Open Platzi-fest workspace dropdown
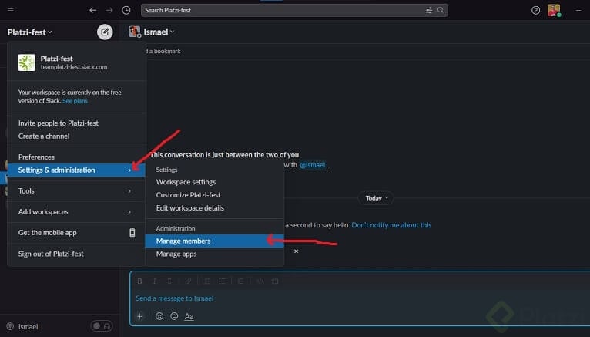This screenshot has width=590, height=337. tap(30, 32)
